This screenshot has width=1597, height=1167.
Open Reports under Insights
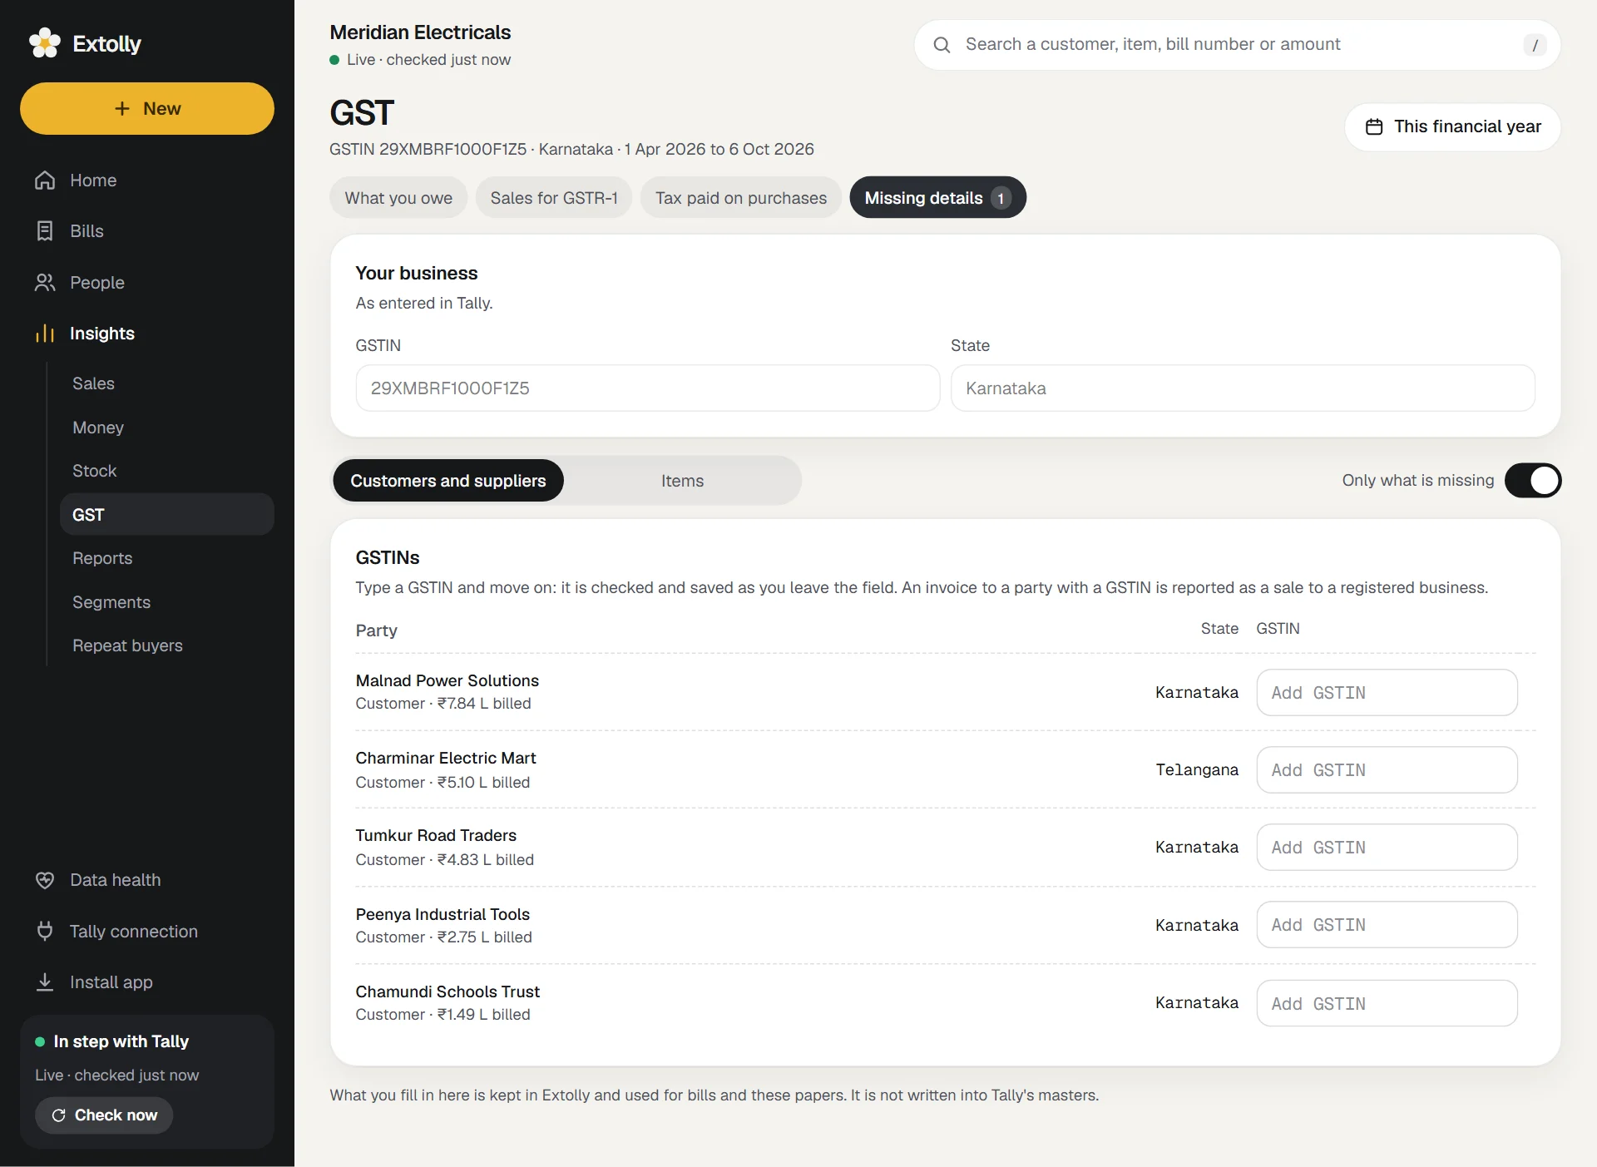point(167,558)
